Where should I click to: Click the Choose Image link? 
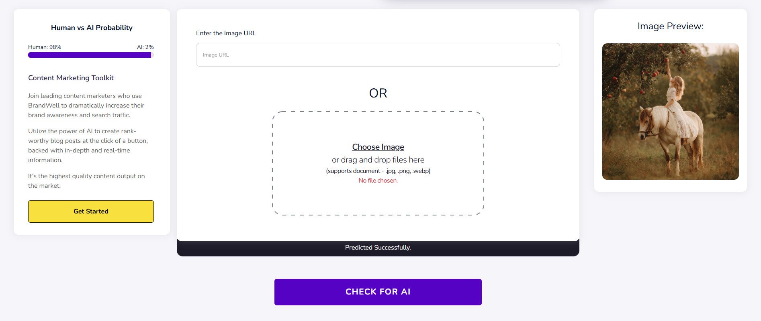coord(378,147)
